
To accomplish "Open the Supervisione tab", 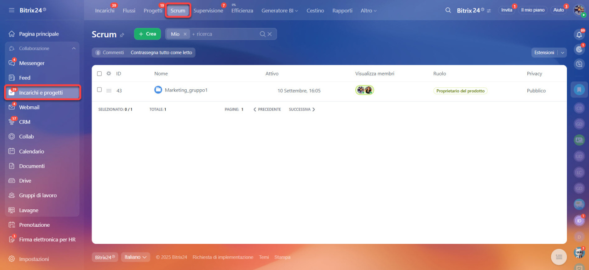I will [208, 11].
